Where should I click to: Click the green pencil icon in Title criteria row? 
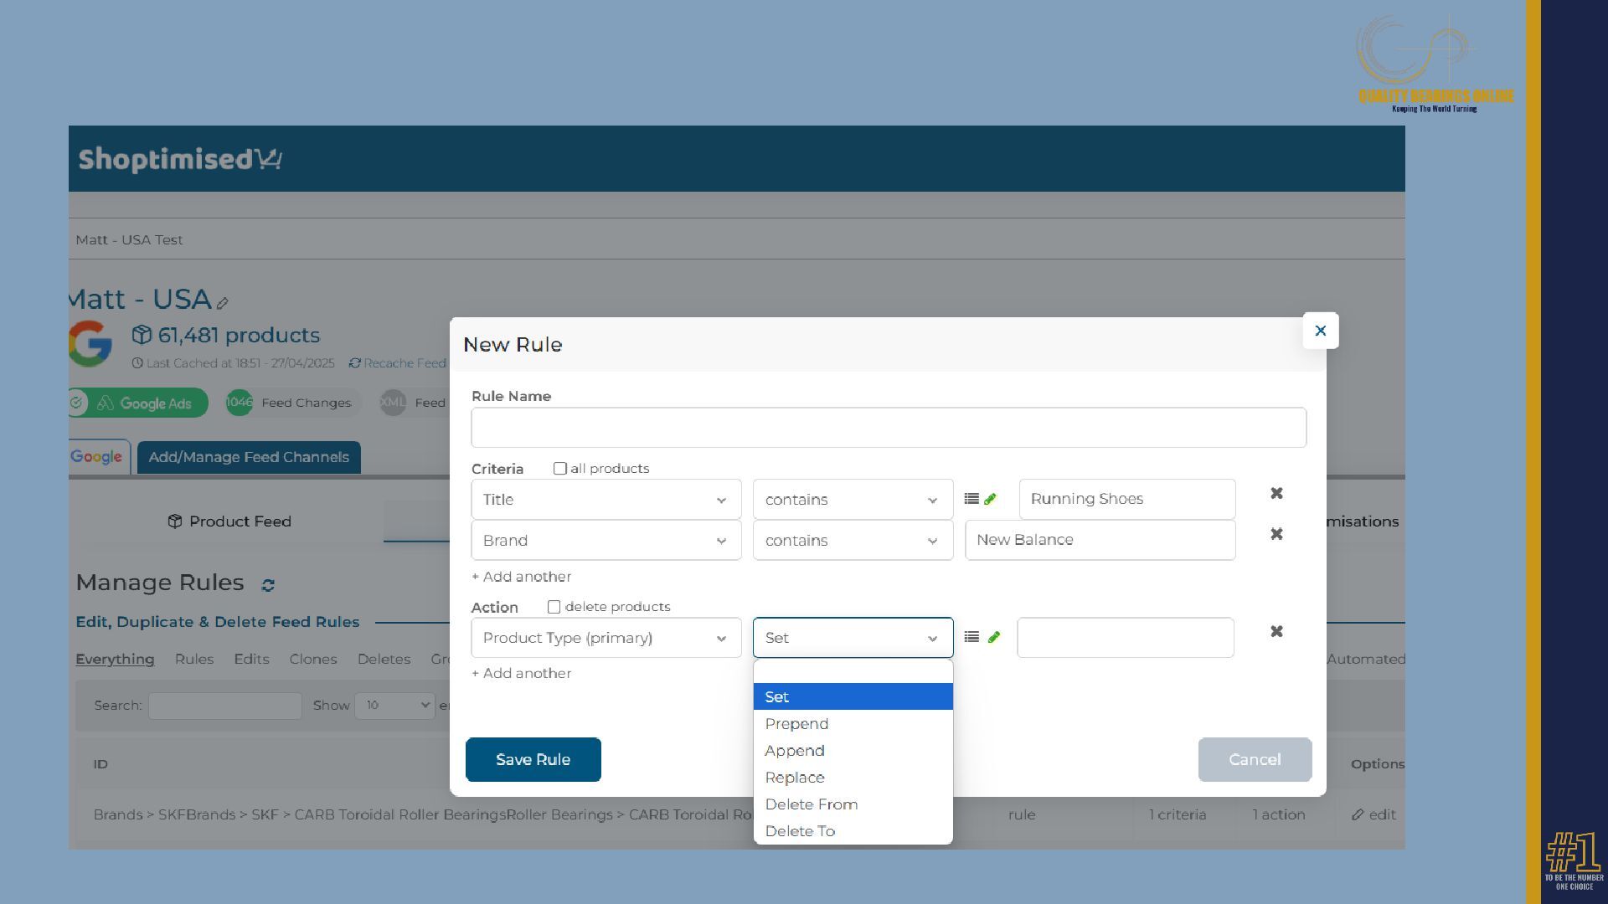pyautogui.click(x=991, y=499)
